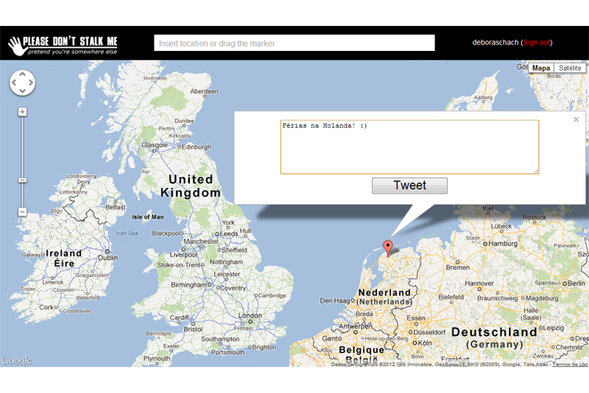Open the Termos de Uso link

point(570,364)
